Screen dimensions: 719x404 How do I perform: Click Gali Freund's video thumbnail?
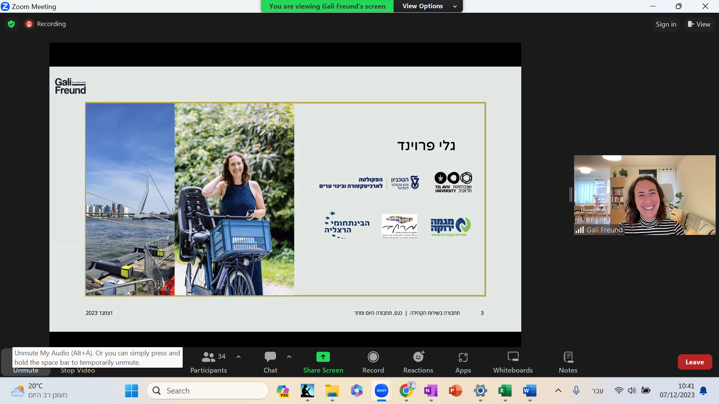click(x=644, y=195)
